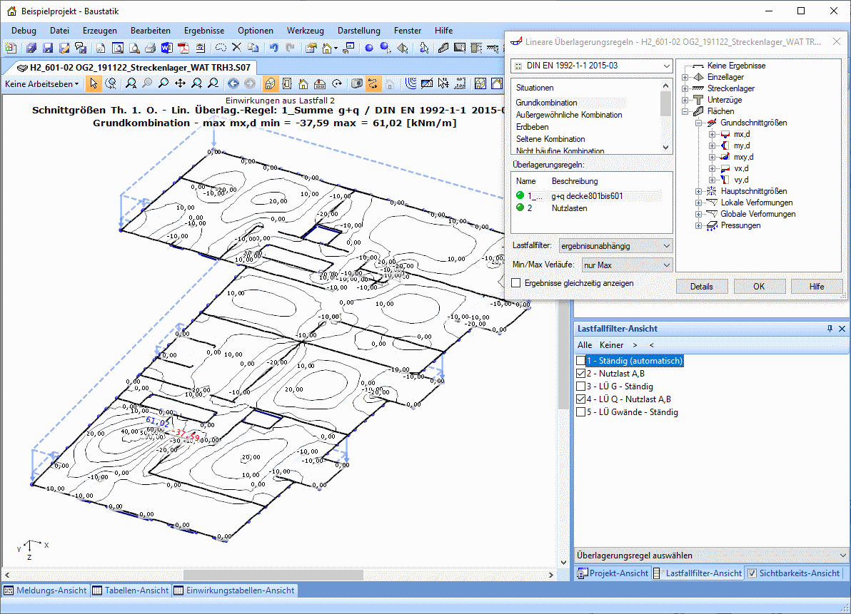851x614 pixels.
Task: Click the new document icon in toolbar
Action: point(10,48)
